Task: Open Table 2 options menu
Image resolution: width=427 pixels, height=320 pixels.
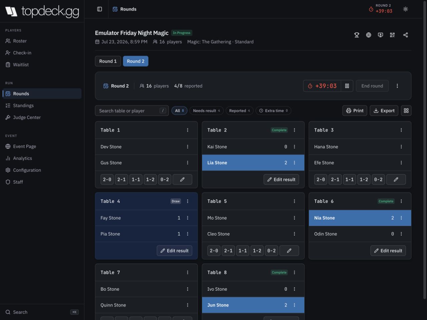Action: point(294,130)
